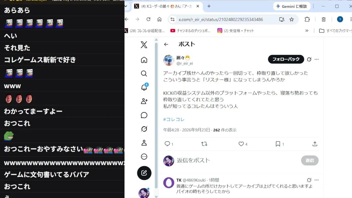The width and height of the screenshot is (352, 198).
Task: Click the 1時間 timestamp on TK's reply
Action: (x=213, y=180)
